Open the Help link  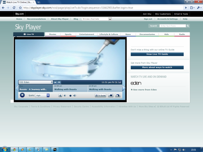pyautogui.click(x=185, y=19)
